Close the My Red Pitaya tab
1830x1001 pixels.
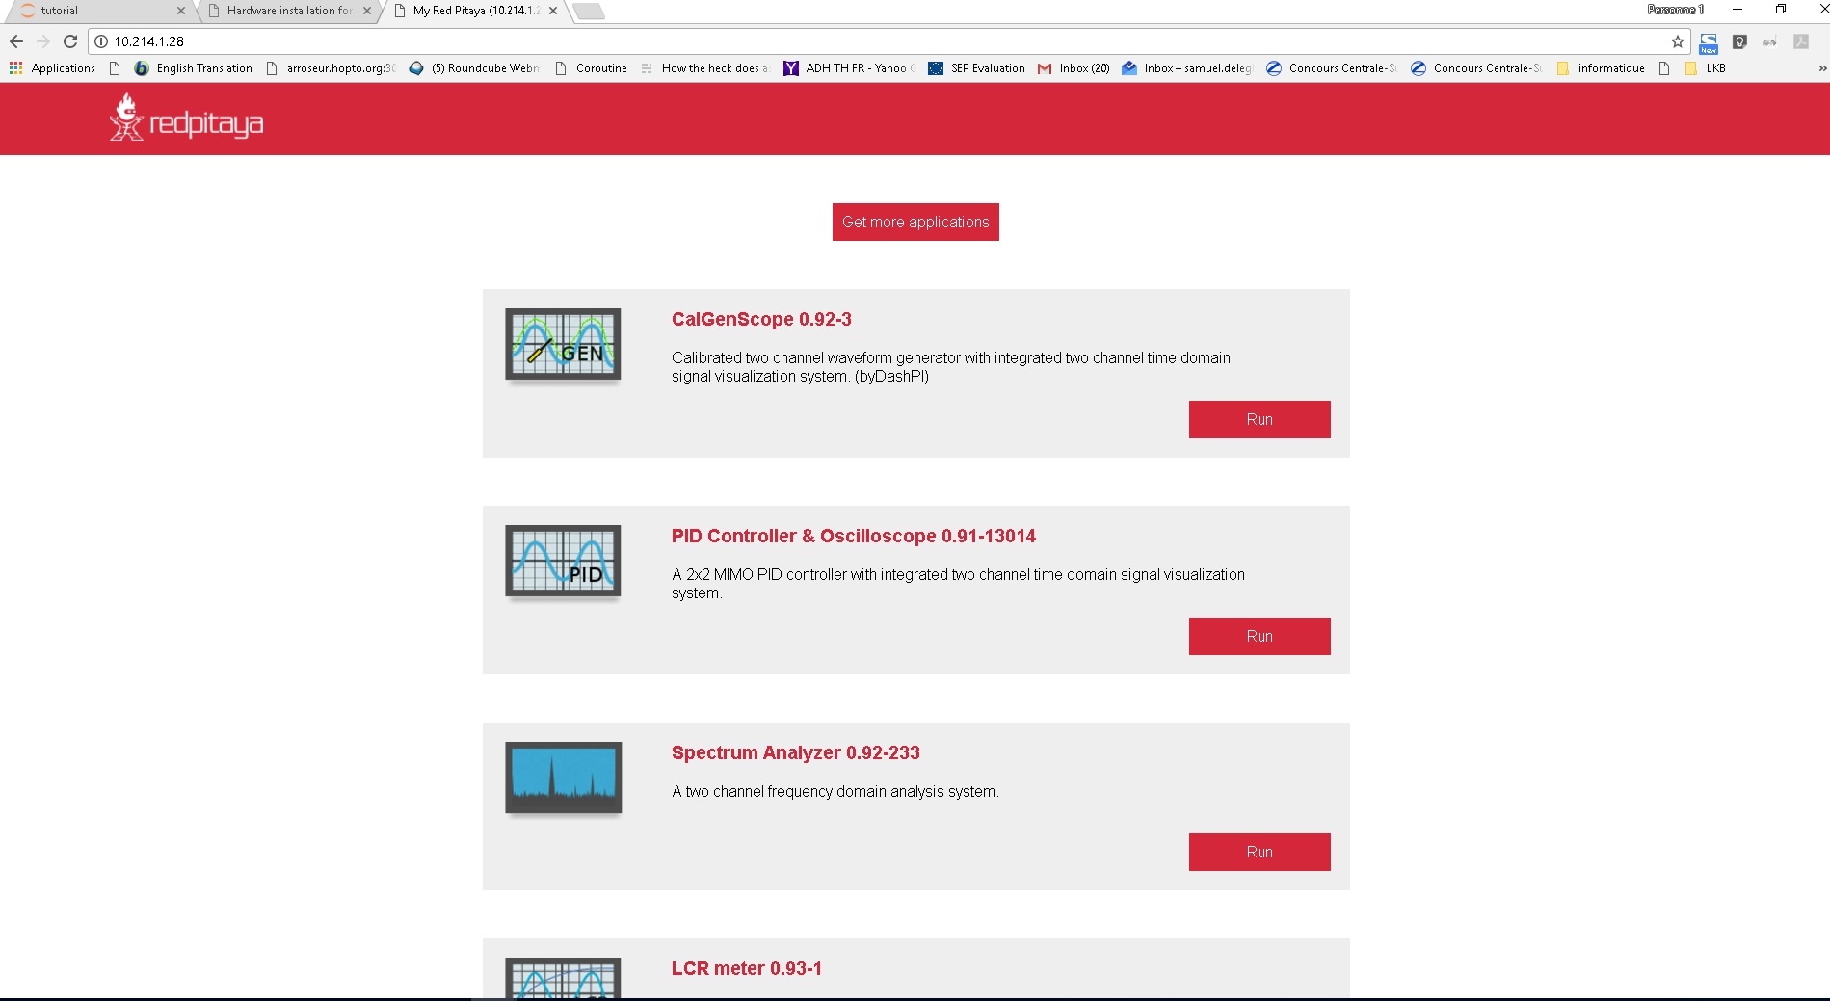[x=553, y=11]
